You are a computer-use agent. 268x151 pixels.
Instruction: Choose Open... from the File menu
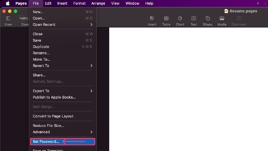63,18
